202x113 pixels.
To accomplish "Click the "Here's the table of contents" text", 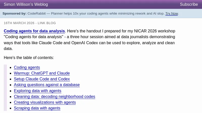I will pyautogui.click(x=29, y=58).
